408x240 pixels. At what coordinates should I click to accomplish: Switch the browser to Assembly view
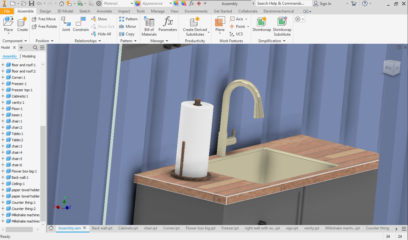tap(10, 56)
